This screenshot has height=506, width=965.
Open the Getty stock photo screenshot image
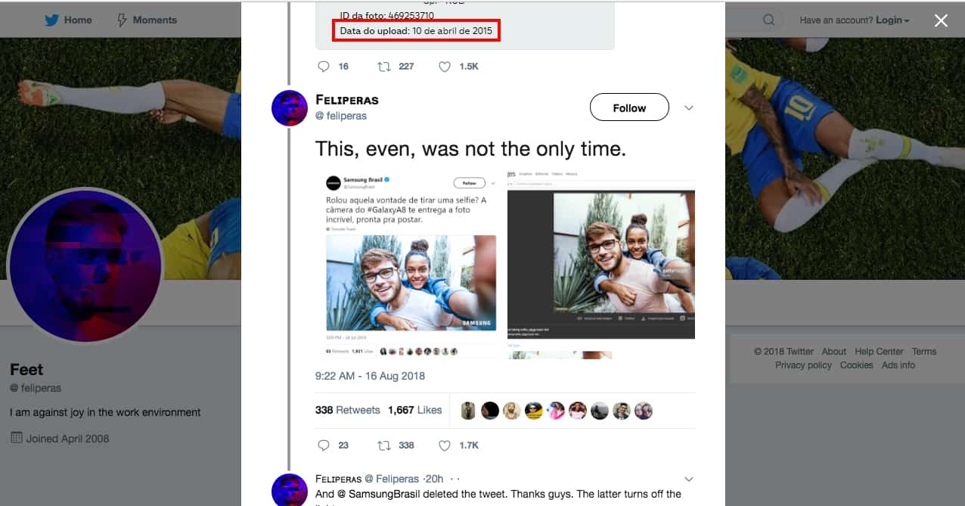coord(600,257)
